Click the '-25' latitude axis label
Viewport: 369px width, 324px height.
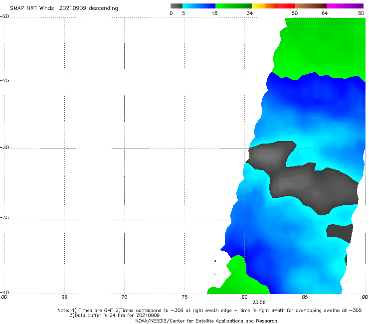point(5,80)
